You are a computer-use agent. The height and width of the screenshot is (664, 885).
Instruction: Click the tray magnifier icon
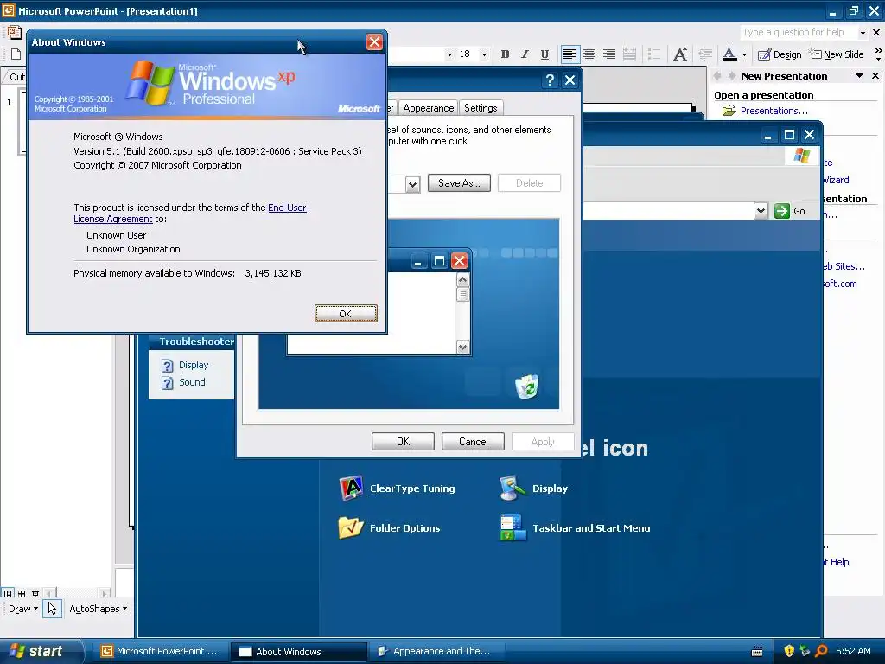pyautogui.click(x=821, y=651)
